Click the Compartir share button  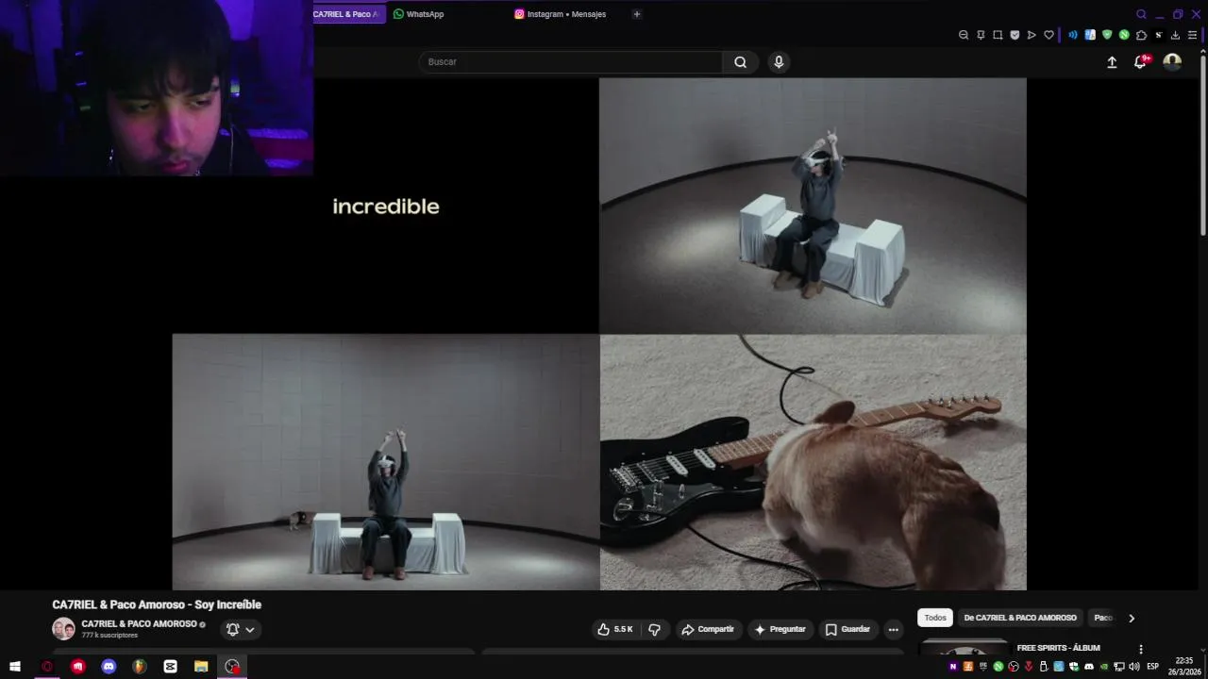coord(708,629)
